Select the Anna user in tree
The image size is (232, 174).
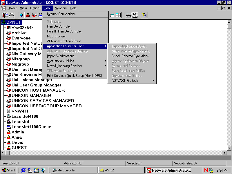[17, 137]
